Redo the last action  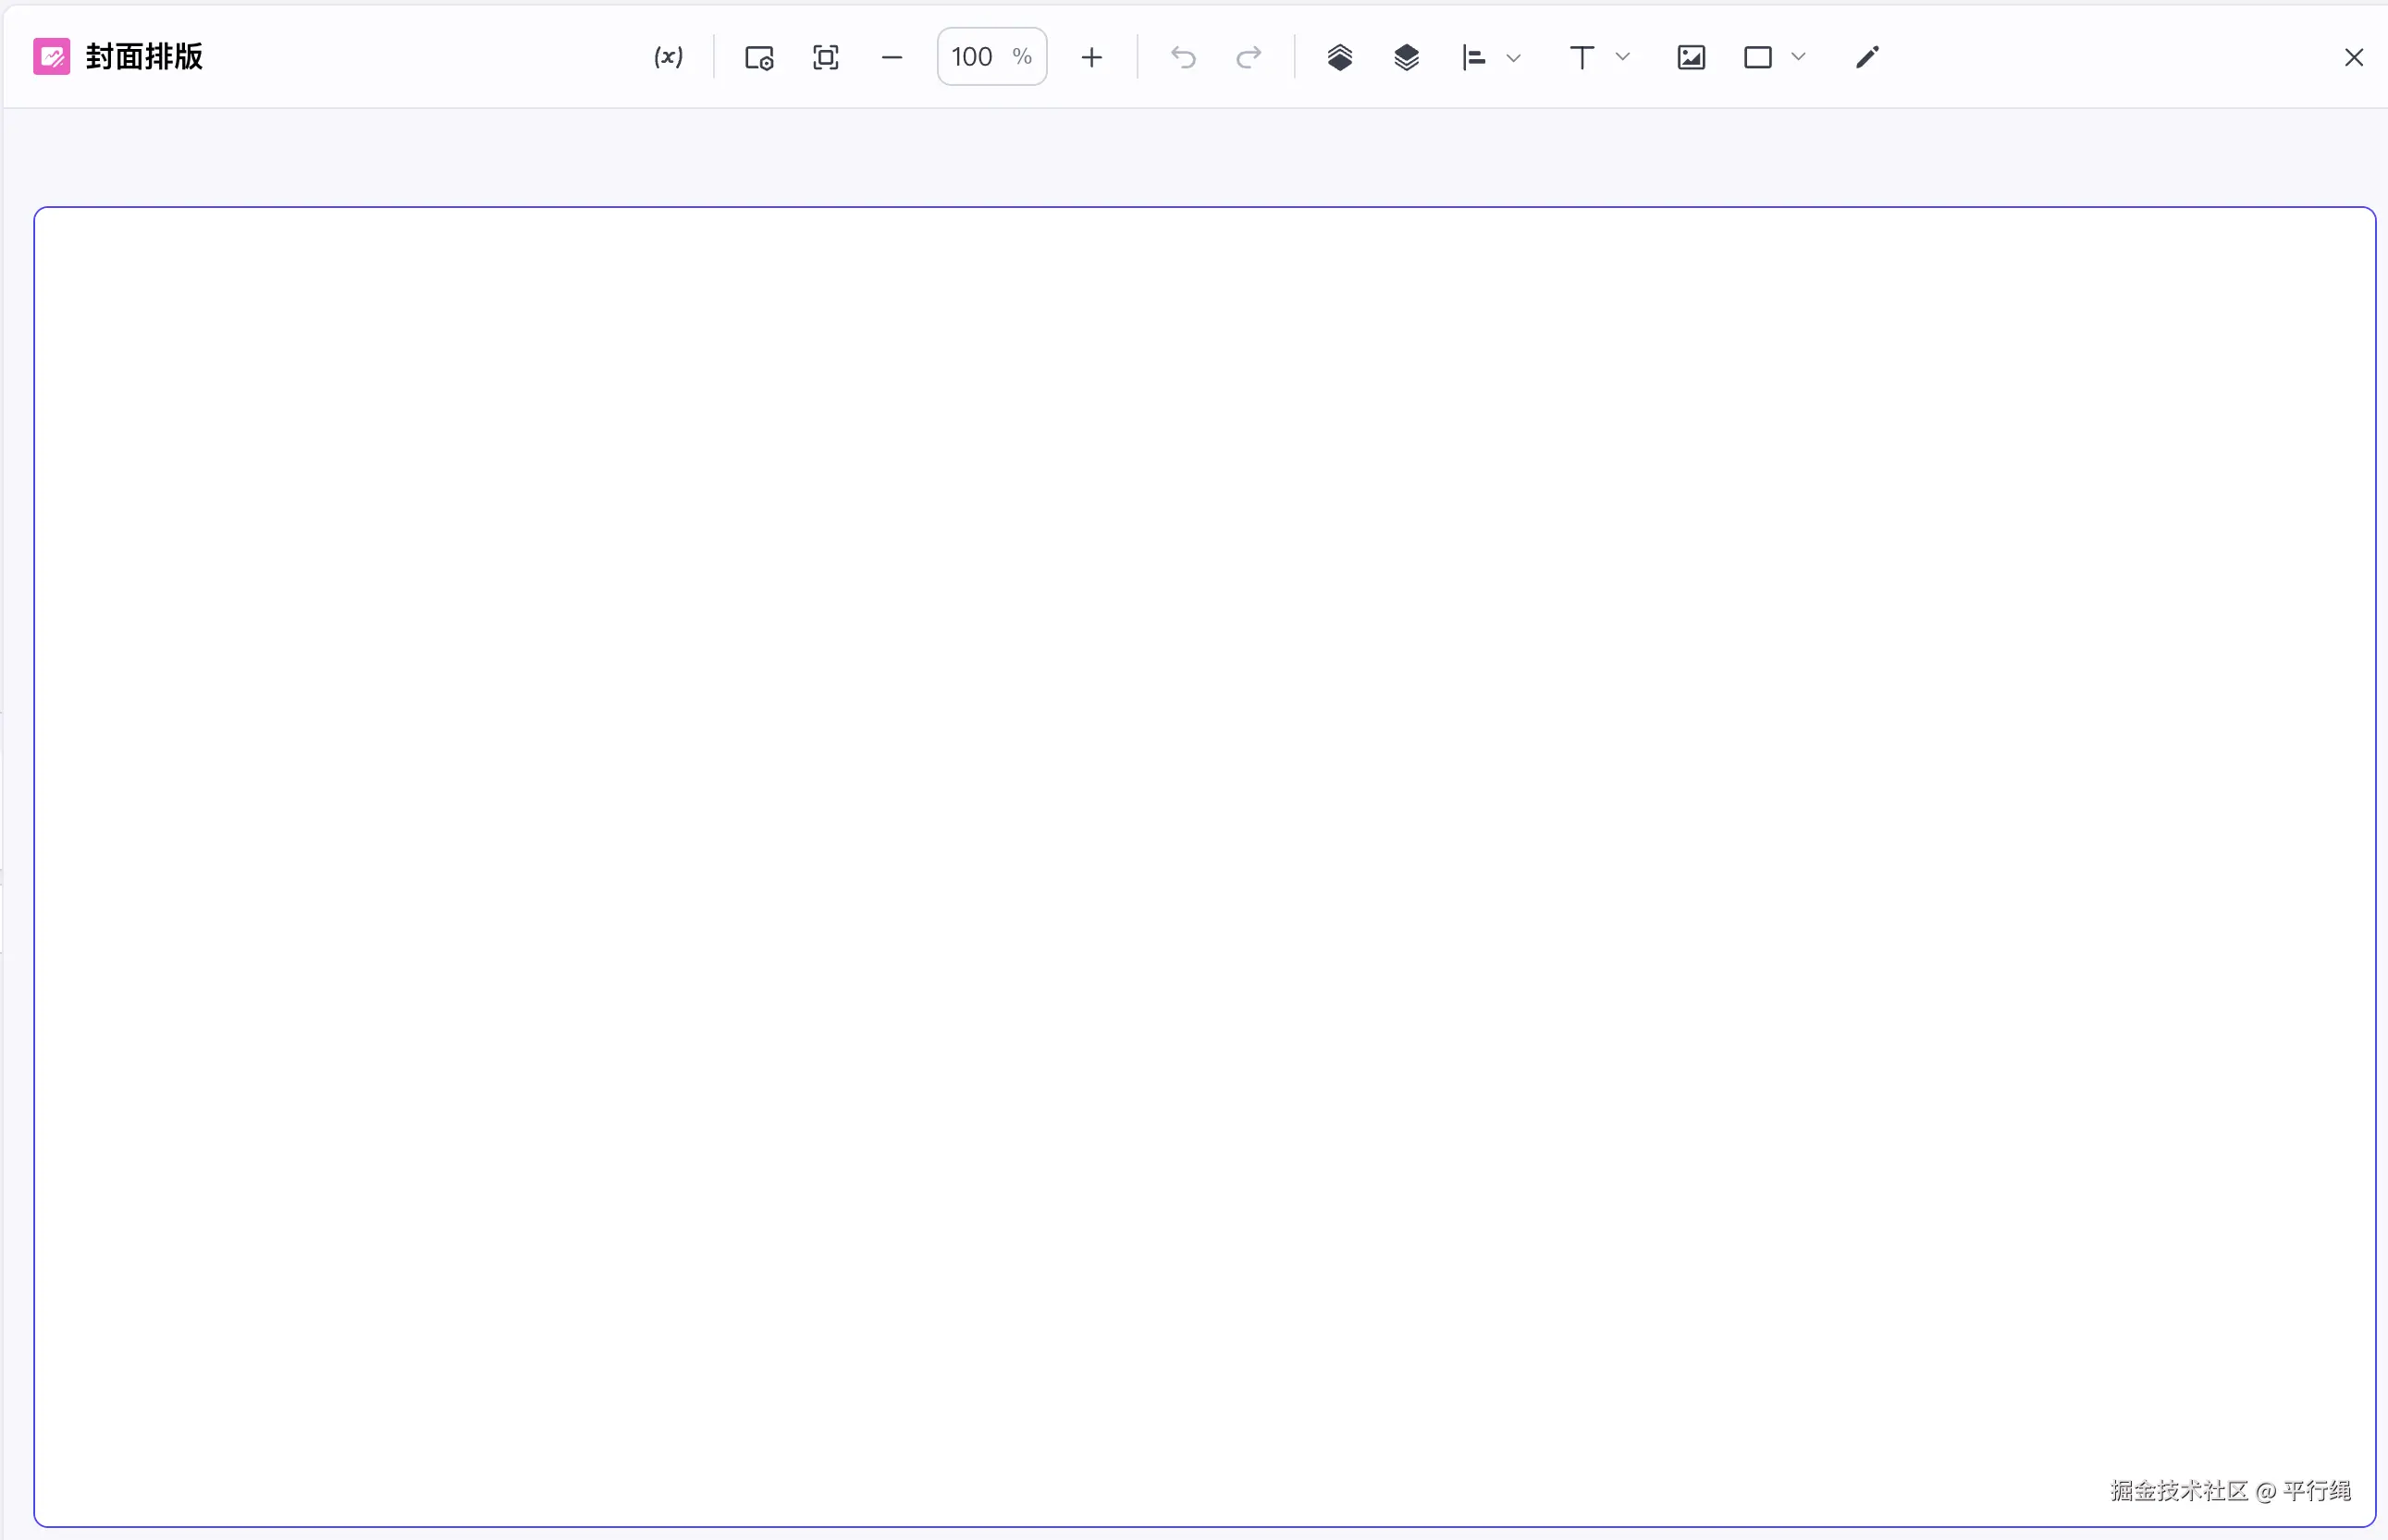coord(1249,57)
